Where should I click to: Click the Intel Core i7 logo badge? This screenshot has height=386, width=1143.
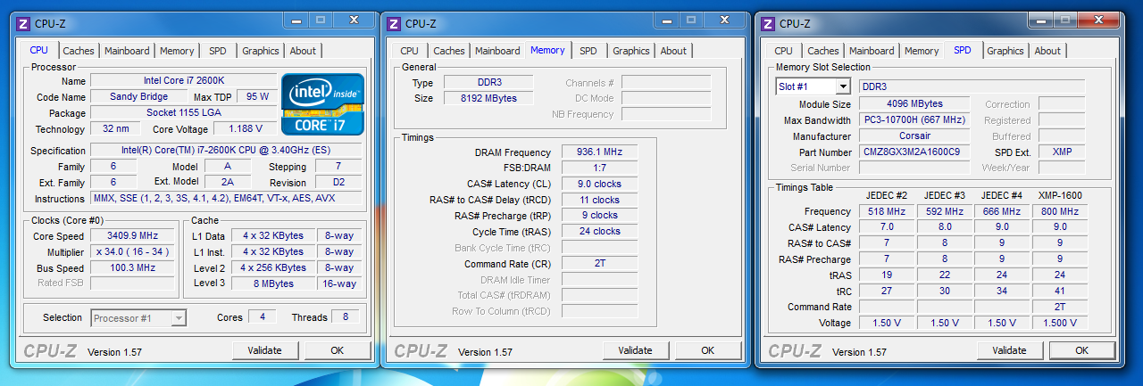[x=323, y=103]
